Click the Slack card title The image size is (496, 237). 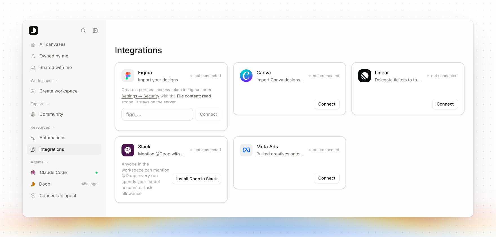tap(144, 147)
